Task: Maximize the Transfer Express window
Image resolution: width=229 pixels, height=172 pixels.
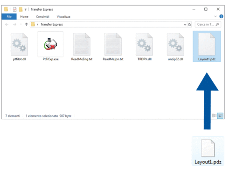Action: point(206,9)
